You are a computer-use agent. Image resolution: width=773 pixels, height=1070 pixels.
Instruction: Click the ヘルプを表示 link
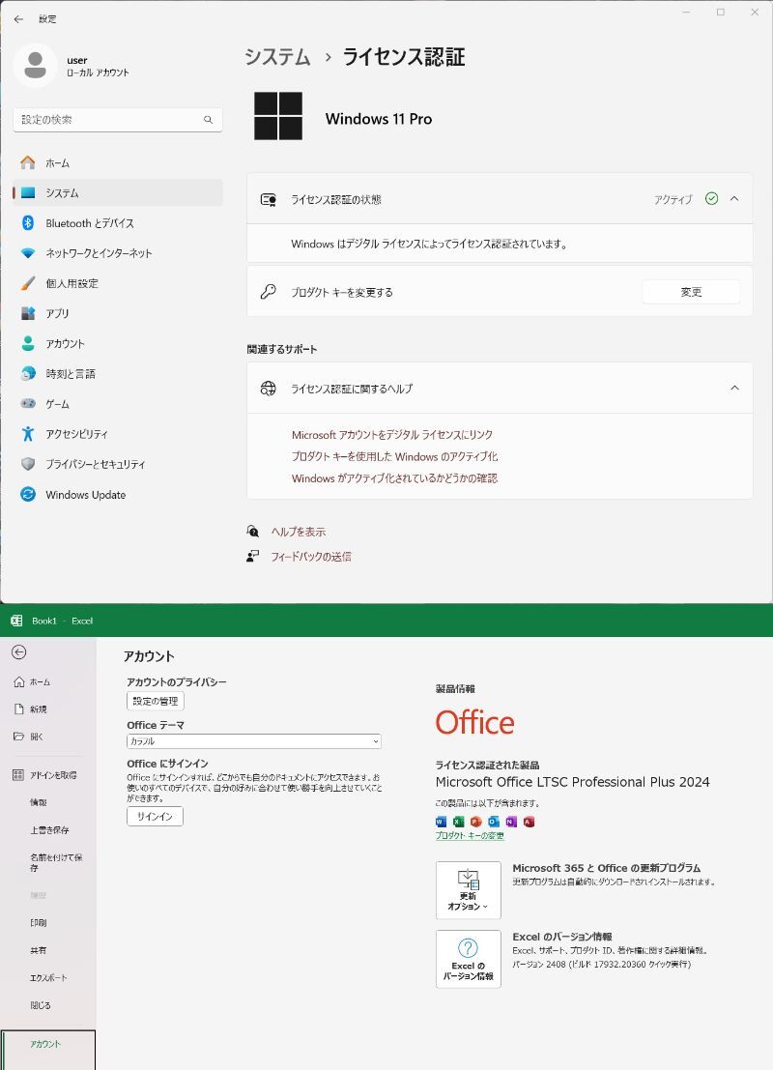point(299,532)
